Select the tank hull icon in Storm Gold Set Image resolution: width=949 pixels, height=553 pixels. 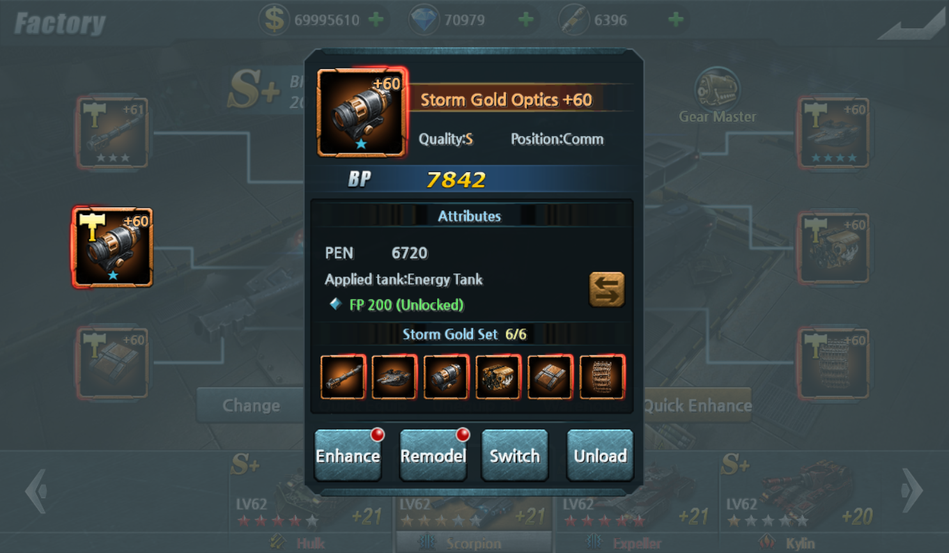394,377
